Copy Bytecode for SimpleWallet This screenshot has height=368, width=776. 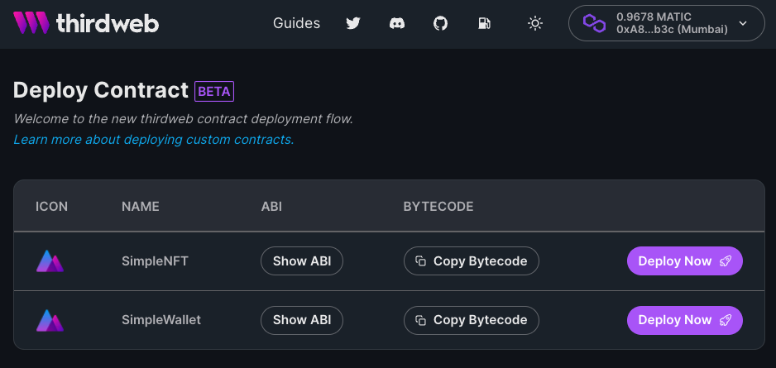coord(472,320)
